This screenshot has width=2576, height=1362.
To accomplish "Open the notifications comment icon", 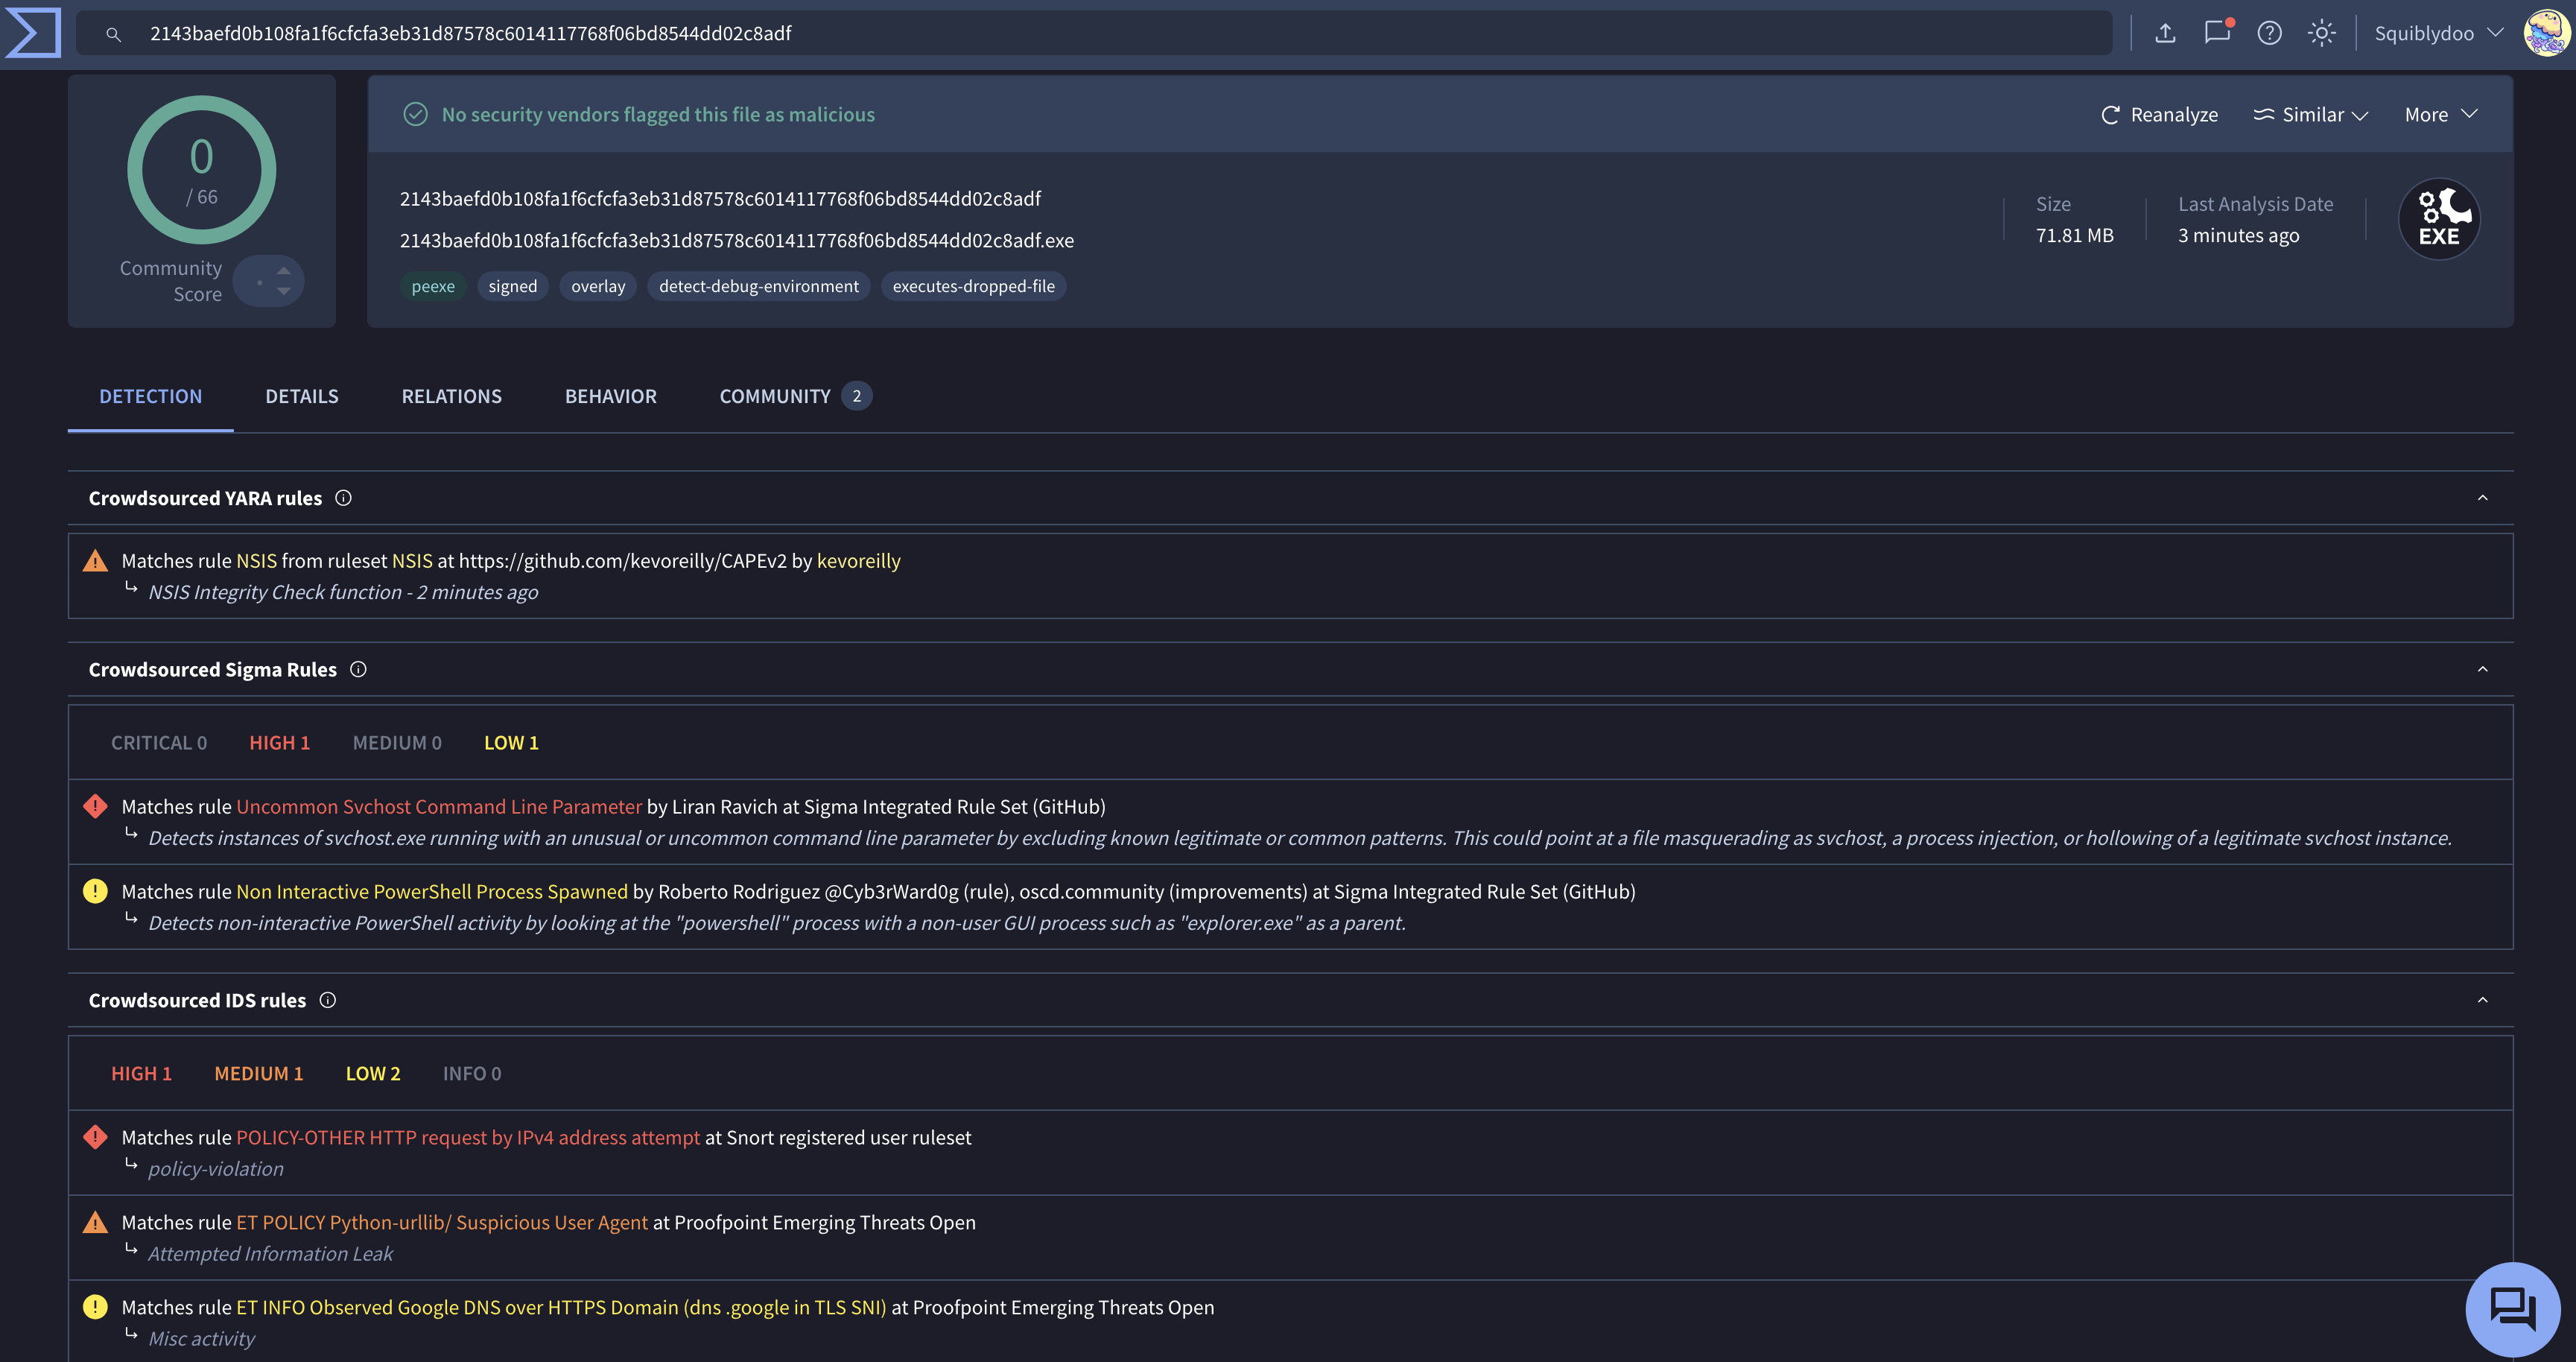I will coord(2217,33).
